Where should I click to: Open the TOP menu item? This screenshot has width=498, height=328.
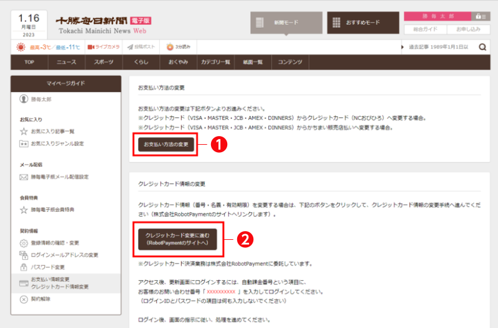tap(29, 62)
